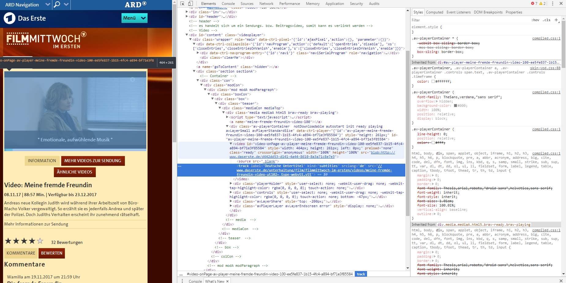
Task: Click the Filter input in Styles pane
Action: [470, 20]
